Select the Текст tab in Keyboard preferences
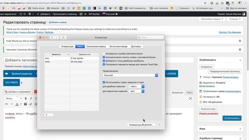The height and width of the screenshot is (140, 249). tap(80, 46)
